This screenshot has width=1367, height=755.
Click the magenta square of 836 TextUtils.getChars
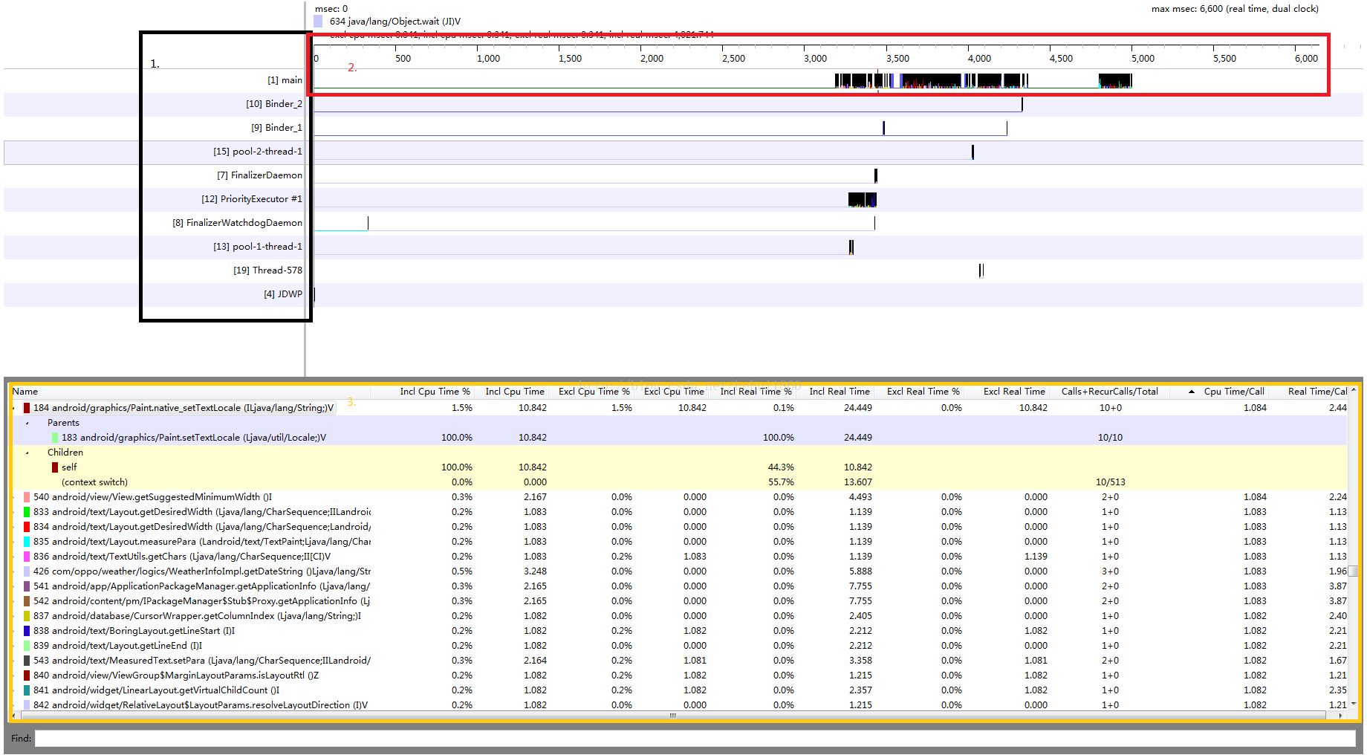tap(27, 557)
